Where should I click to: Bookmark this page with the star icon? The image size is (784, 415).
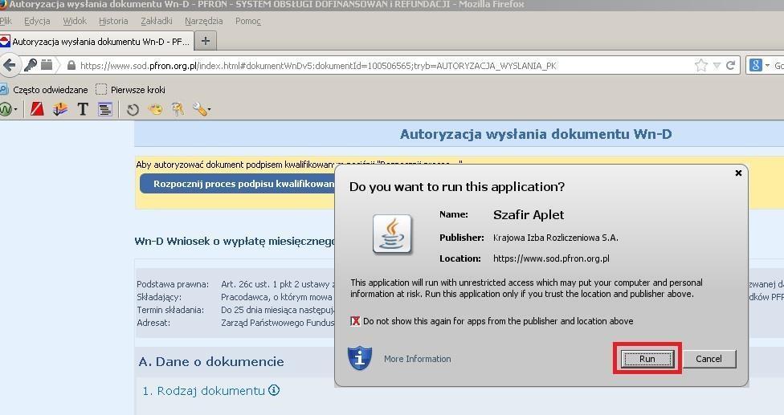tap(701, 66)
